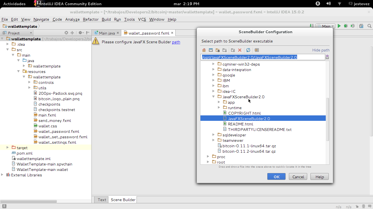Open the Wi-Fi network indicator in top panel
The width and height of the screenshot is (373, 209).
(x=339, y=4)
